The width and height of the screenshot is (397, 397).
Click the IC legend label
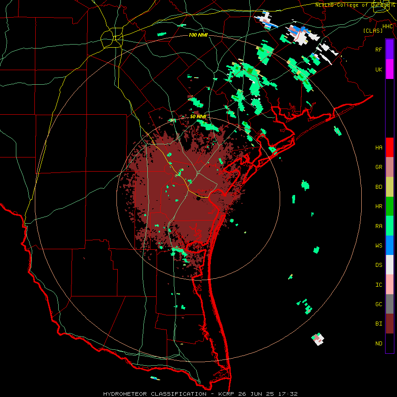(x=379, y=285)
